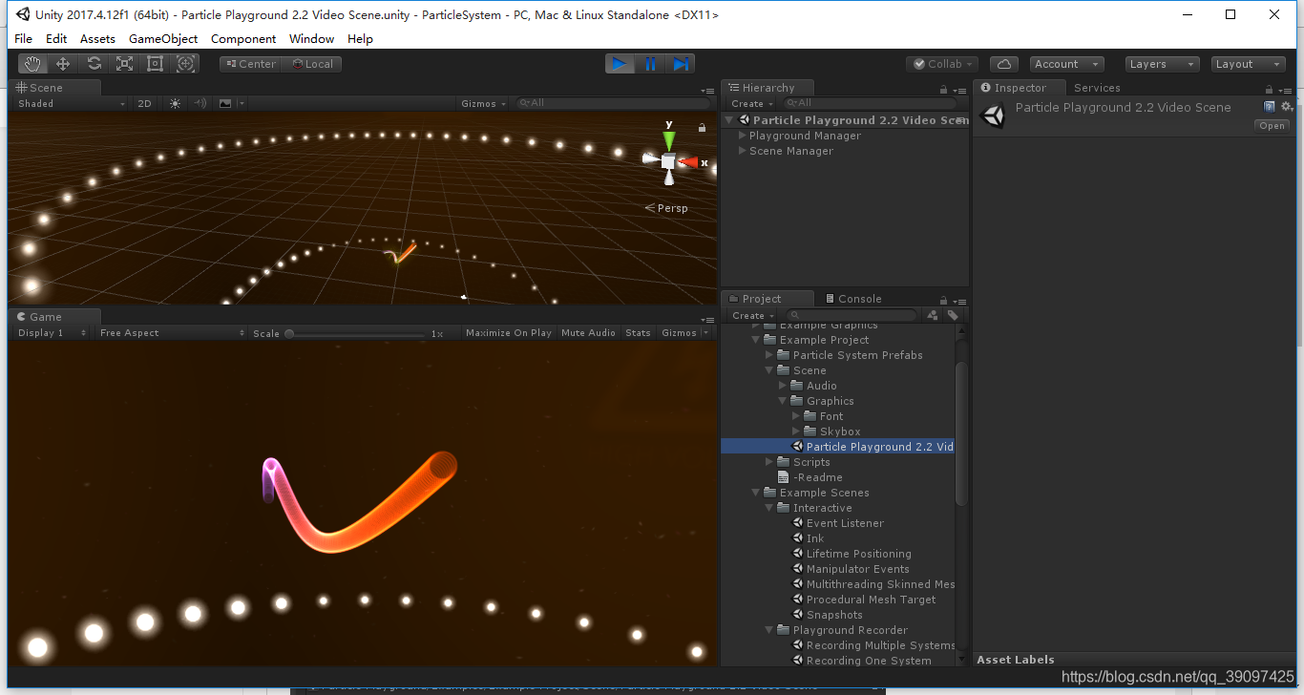Open Display 1 dropdown
The height and width of the screenshot is (695, 1304).
pyautogui.click(x=53, y=333)
